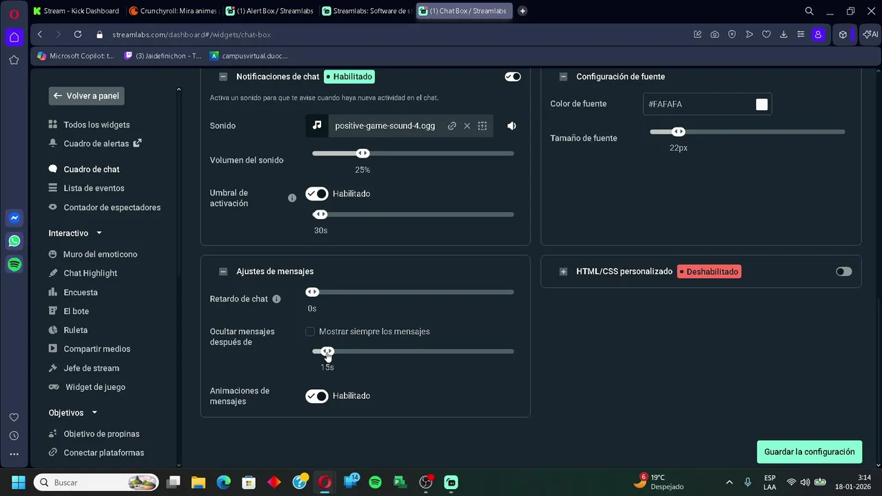Image resolution: width=882 pixels, height=496 pixels.
Task: Click the Umbral de activación 30s slider handle
Action: [320, 214]
